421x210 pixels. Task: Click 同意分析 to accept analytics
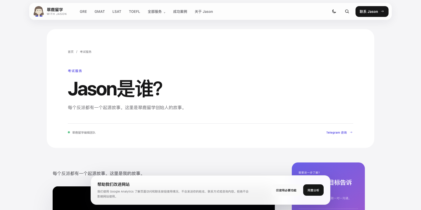[313, 190]
